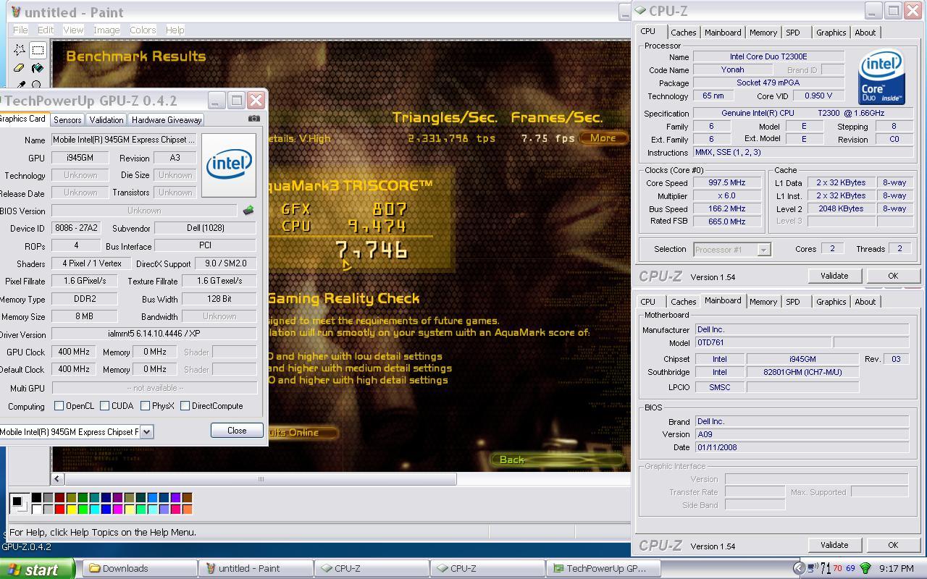Click OK in the CPU-Z window showing Processor
Viewport: 927px width, 579px height.
pos(892,276)
